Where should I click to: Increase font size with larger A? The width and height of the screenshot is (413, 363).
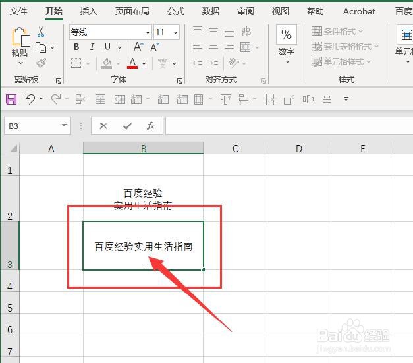coord(138,47)
